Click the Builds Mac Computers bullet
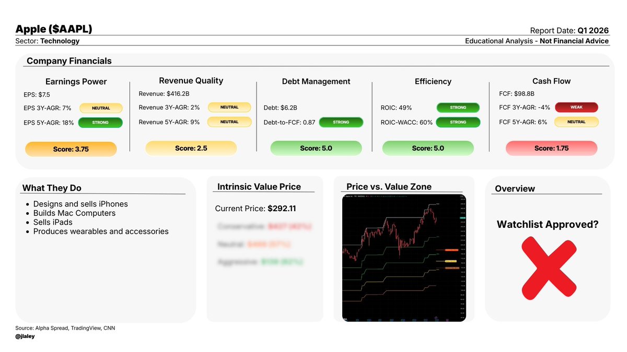627x352 pixels. (x=74, y=213)
